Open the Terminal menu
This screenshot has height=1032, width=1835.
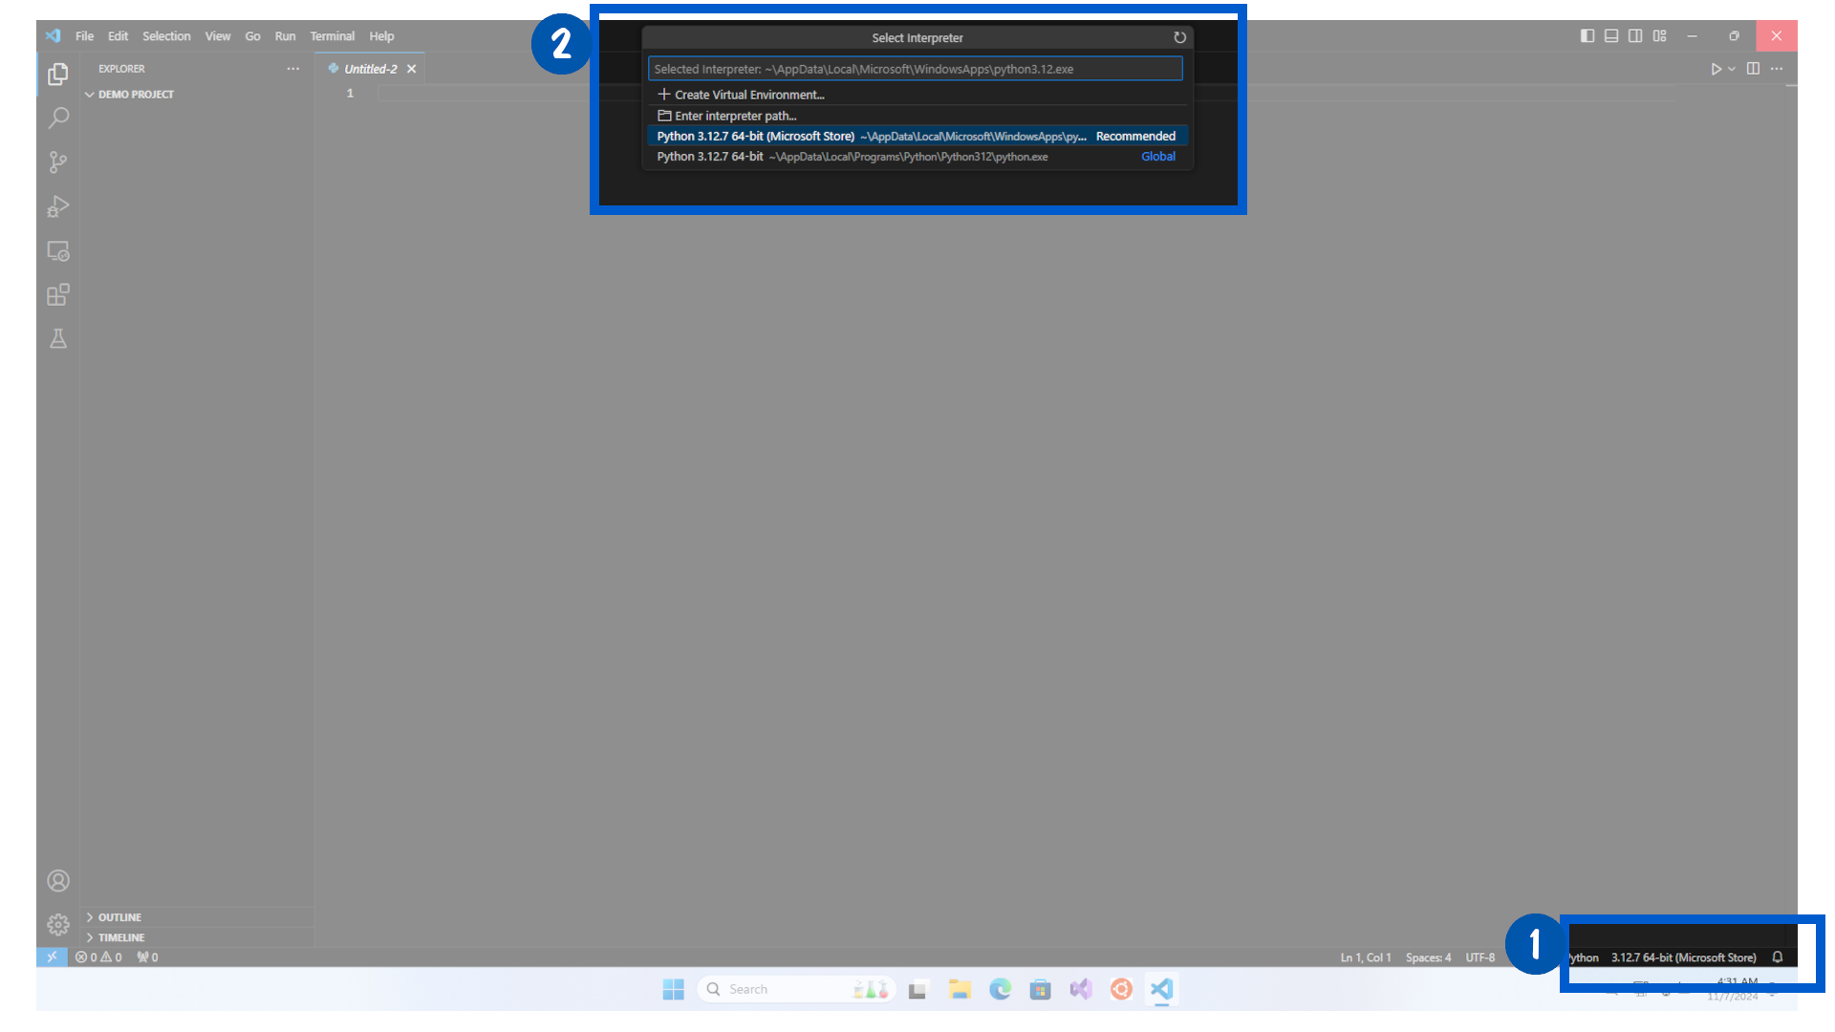pyautogui.click(x=333, y=36)
